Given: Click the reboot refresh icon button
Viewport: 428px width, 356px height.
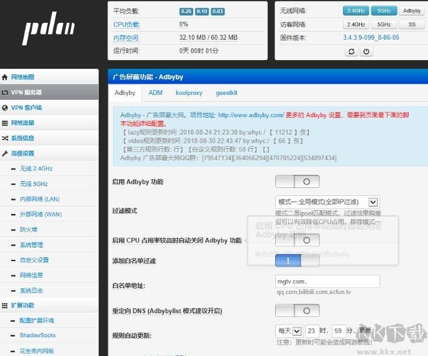Looking at the screenshot, I should 352,51.
